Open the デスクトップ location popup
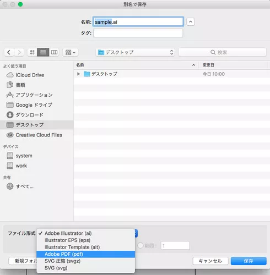This screenshot has width=270, height=275. (136, 52)
